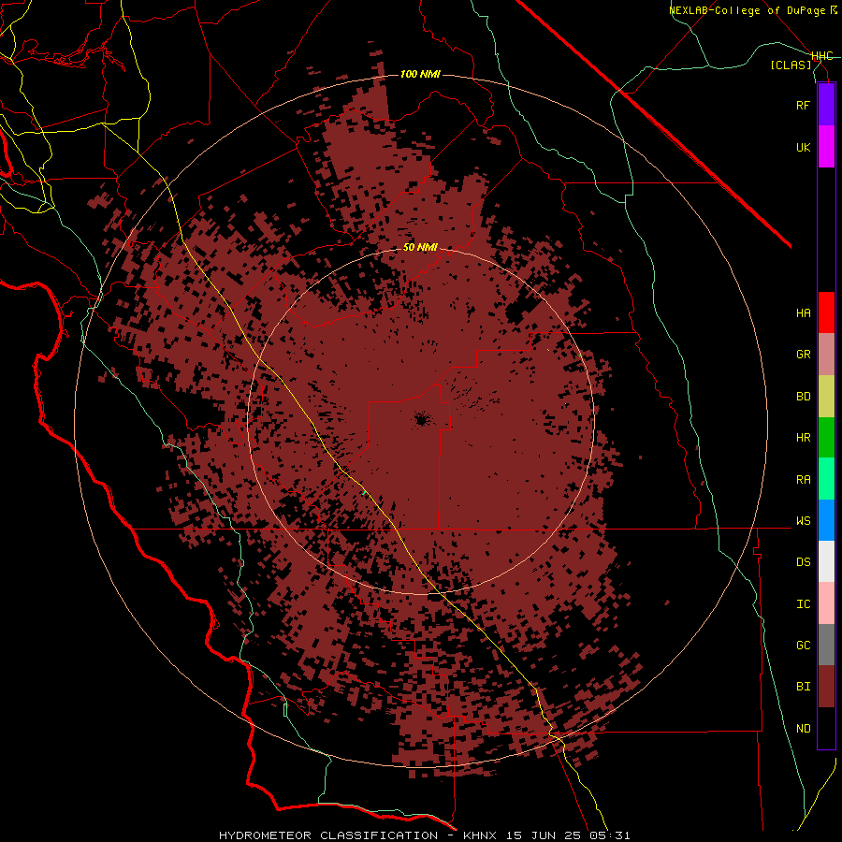Screen dimensions: 842x842
Task: Click the RA light green legend swatch
Action: pos(826,479)
